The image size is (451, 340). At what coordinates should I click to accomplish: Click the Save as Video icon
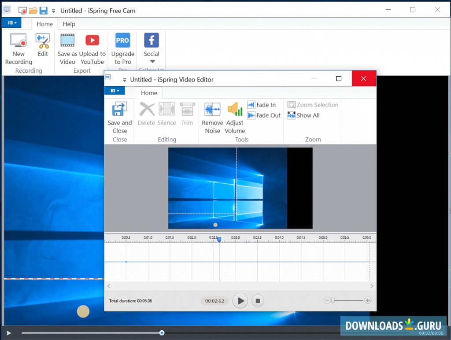point(67,41)
